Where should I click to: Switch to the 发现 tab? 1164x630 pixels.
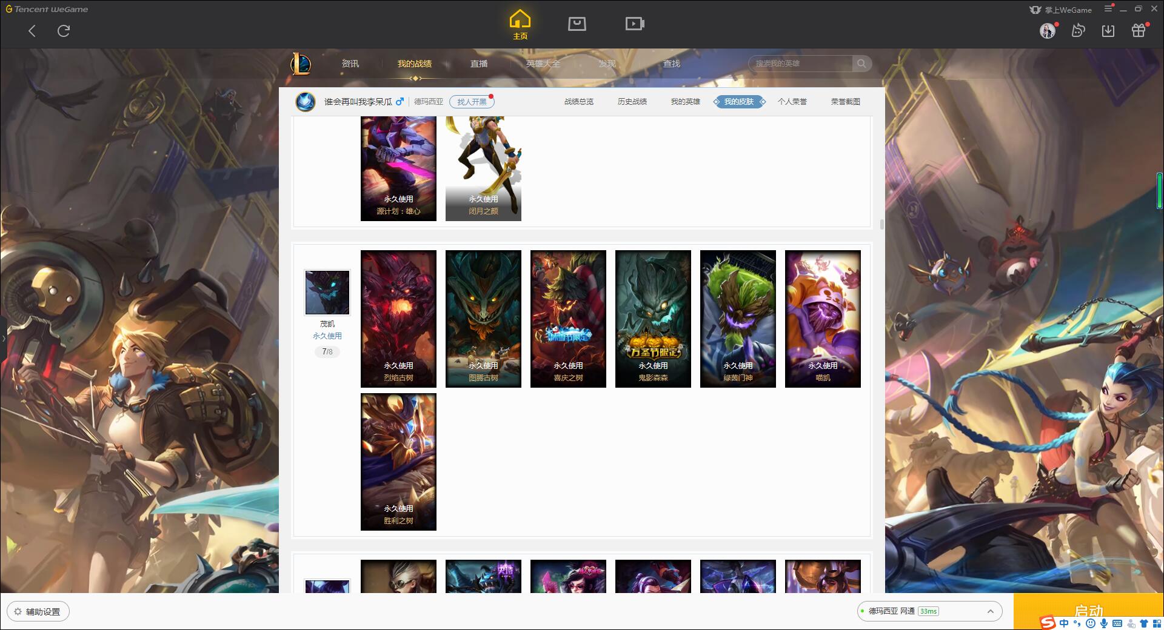[607, 64]
